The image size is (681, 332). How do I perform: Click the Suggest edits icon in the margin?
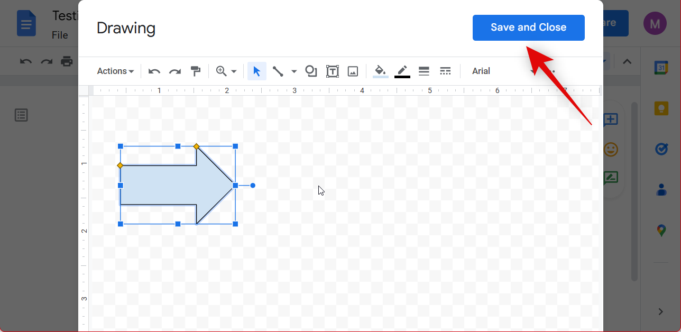tap(611, 178)
